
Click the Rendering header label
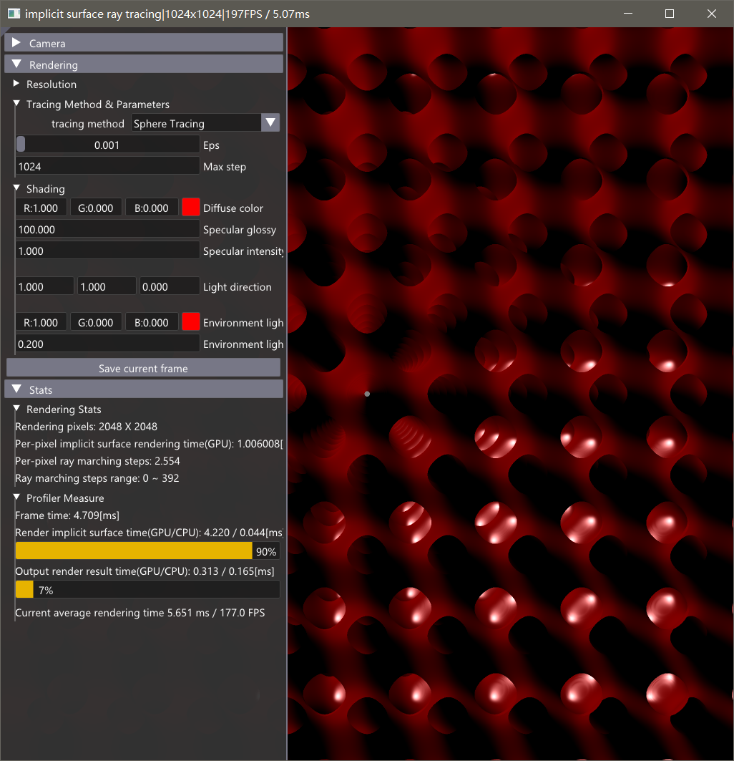click(54, 64)
